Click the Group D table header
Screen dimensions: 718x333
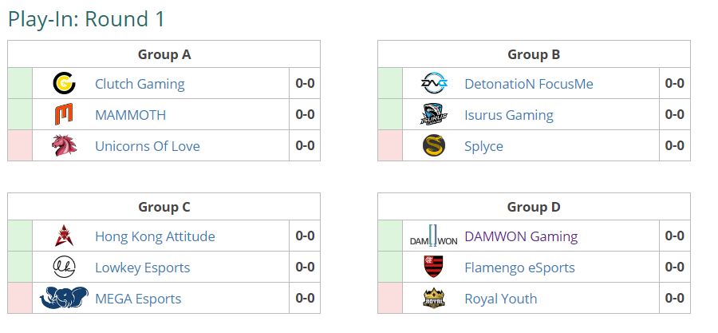pyautogui.click(x=534, y=207)
